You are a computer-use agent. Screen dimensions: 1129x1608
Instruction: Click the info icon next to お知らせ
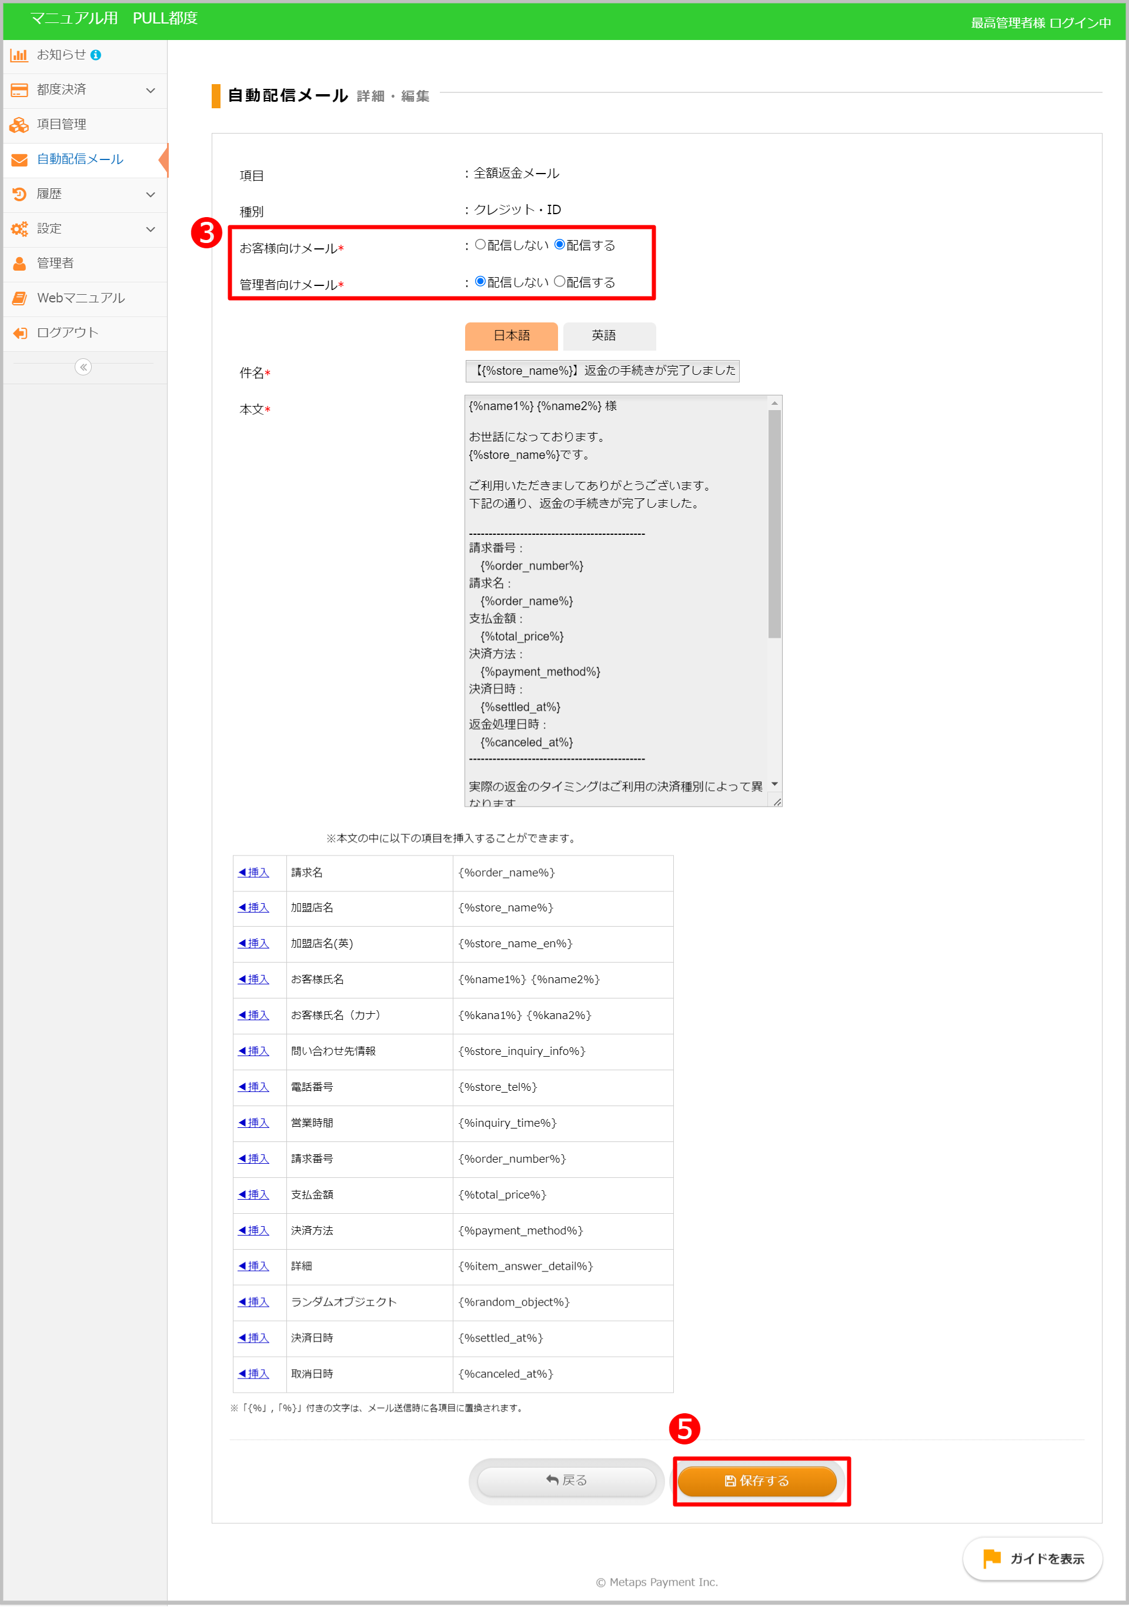coord(96,55)
